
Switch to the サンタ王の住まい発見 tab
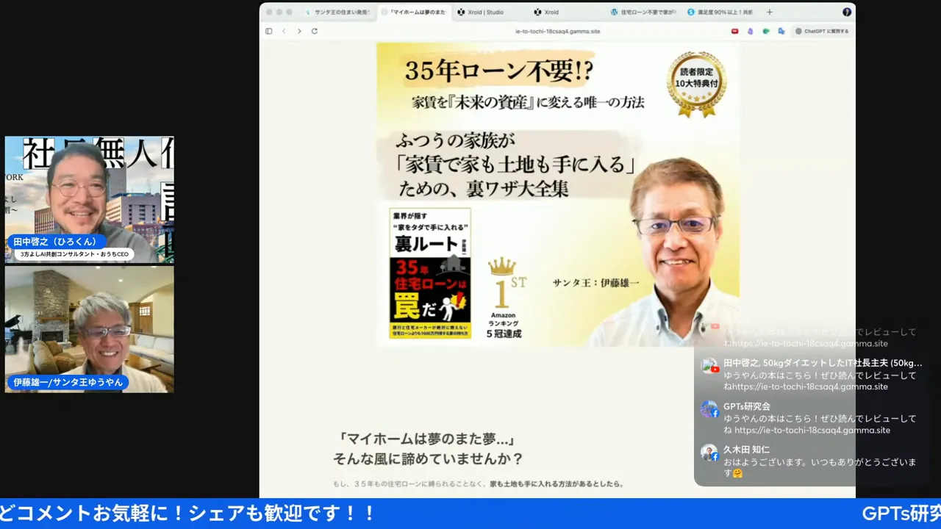point(338,12)
